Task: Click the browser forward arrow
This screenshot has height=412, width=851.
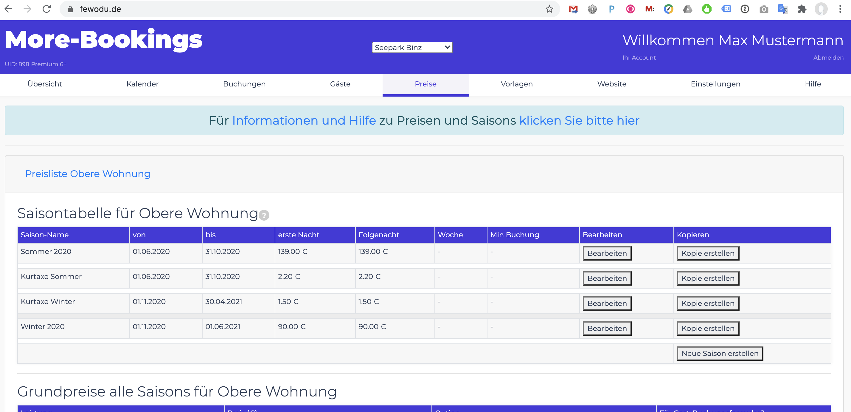Action: pyautogui.click(x=27, y=9)
